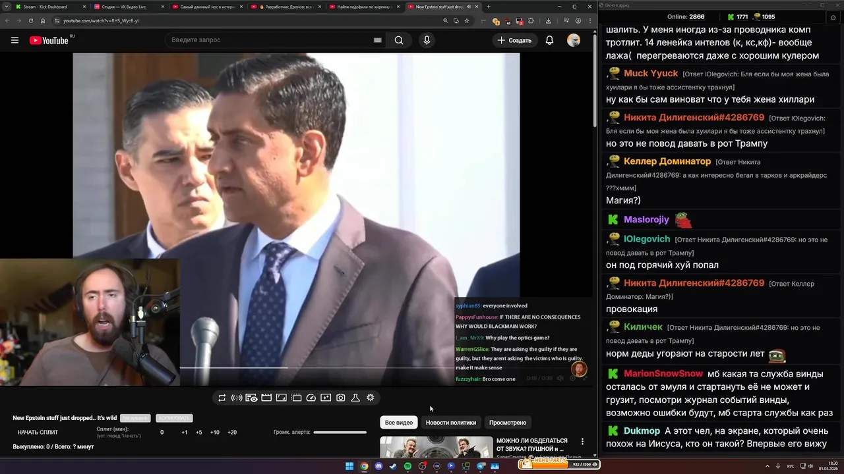This screenshot has height=474, width=844.
Task: Open the speedometer playback speed icon
Action: pos(311,398)
